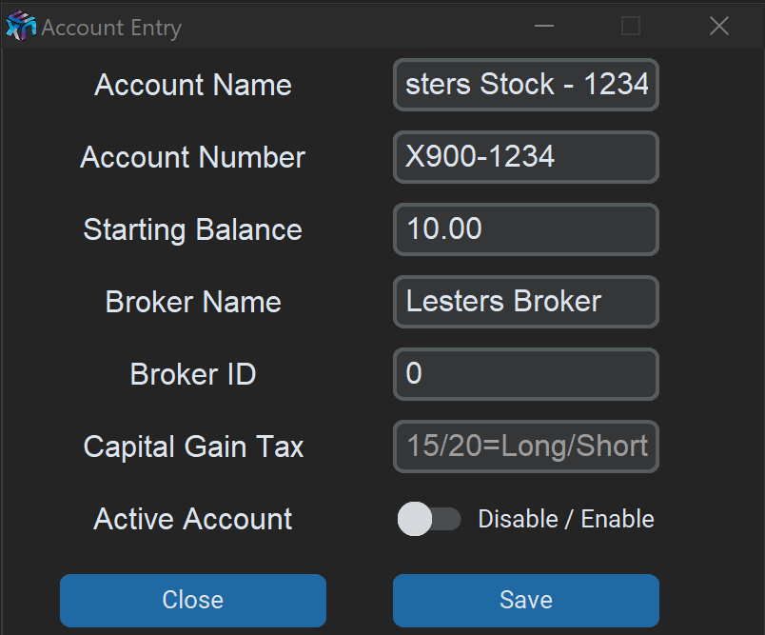
Task: Click the Capital Gain Tax label
Action: click(x=193, y=446)
